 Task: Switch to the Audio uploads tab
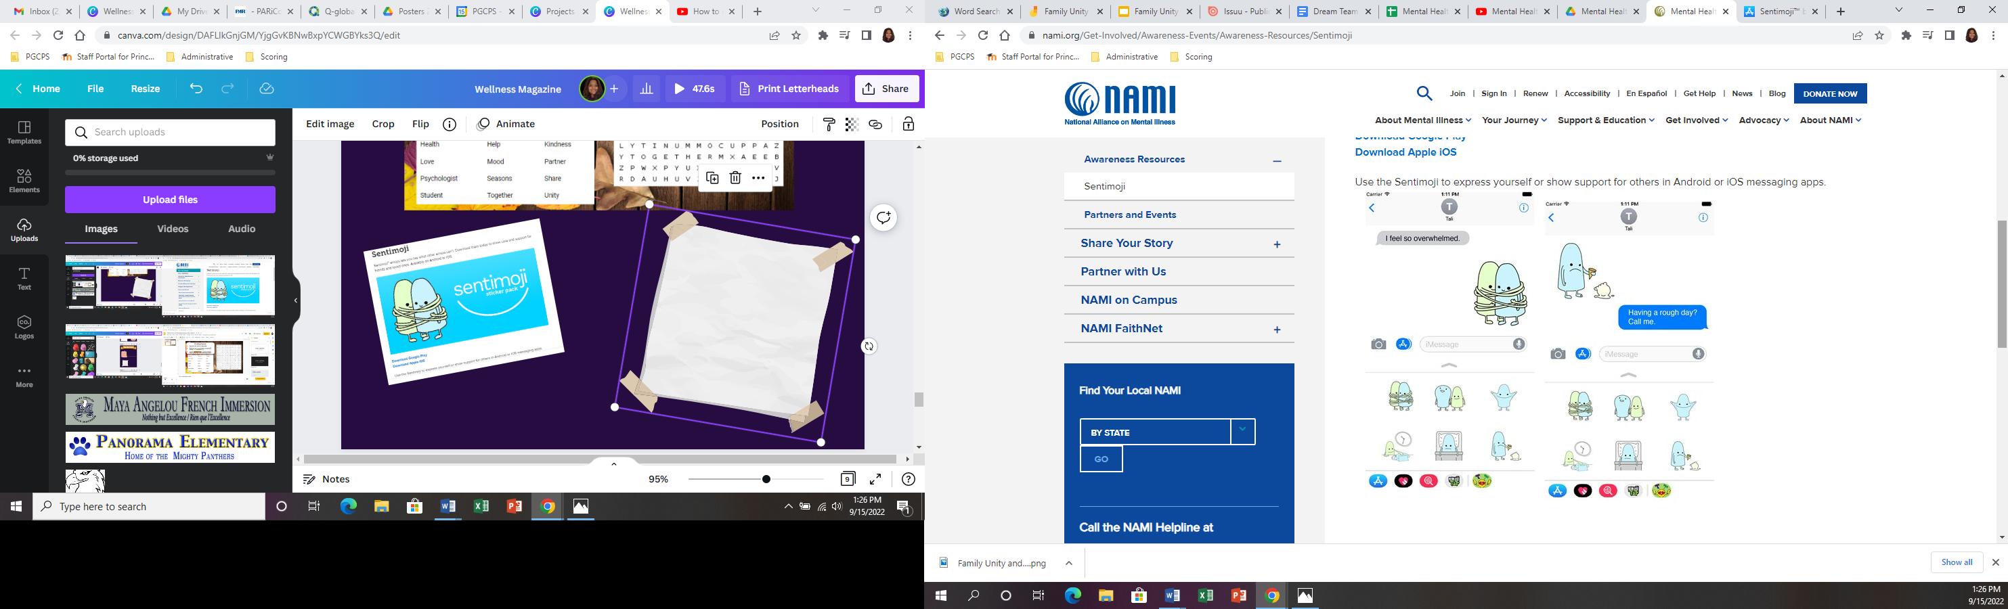[x=242, y=229]
